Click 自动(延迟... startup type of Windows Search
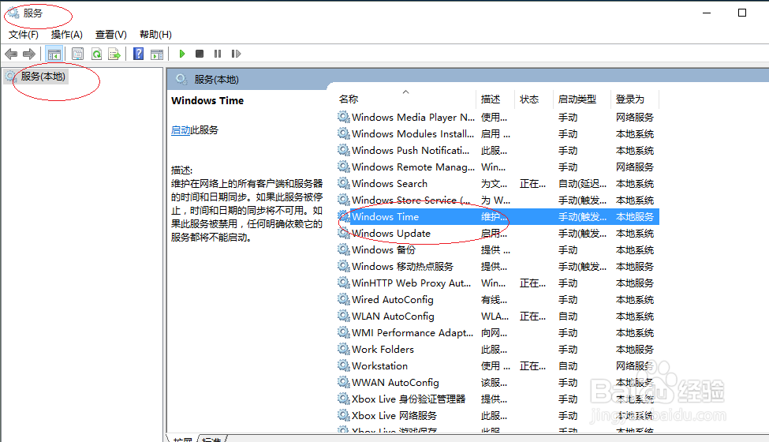Image resolution: width=769 pixels, height=442 pixels. click(582, 183)
